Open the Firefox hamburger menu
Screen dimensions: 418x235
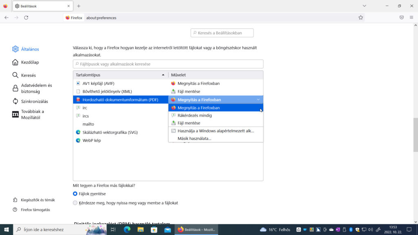point(411,18)
